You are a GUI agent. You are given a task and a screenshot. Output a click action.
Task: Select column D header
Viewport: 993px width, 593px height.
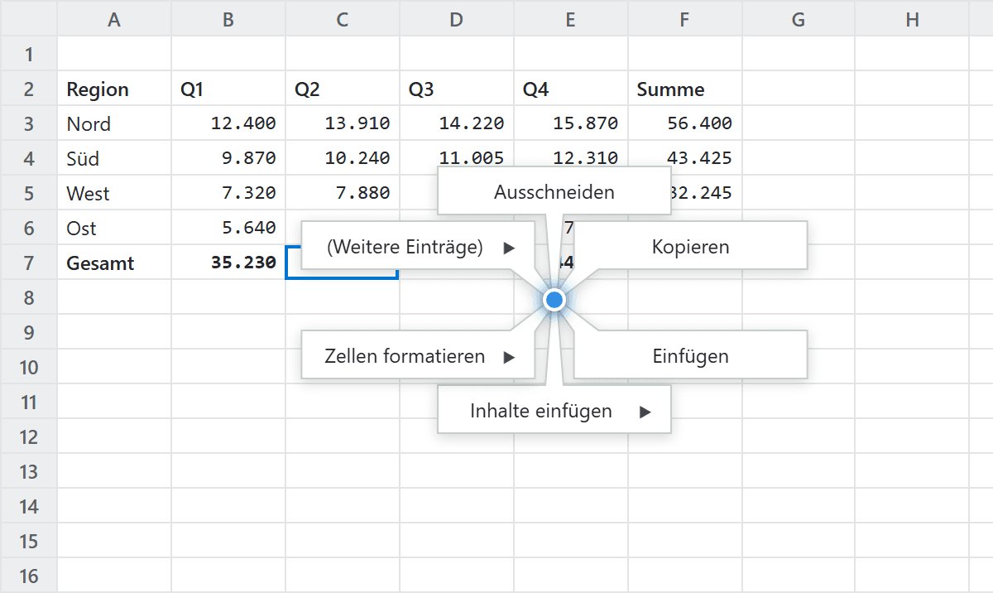pos(457,20)
